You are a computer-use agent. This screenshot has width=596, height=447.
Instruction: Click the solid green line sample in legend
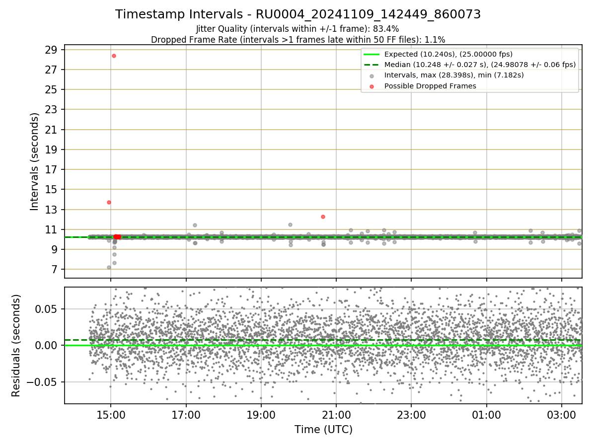[x=372, y=54]
